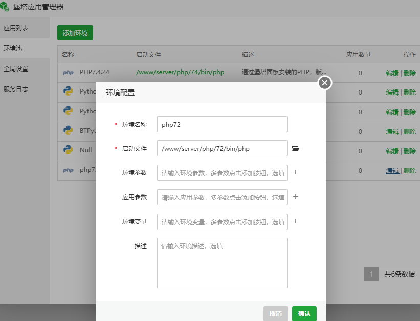
Task: Open the 全局设置 sidebar tab
Action: 25,69
